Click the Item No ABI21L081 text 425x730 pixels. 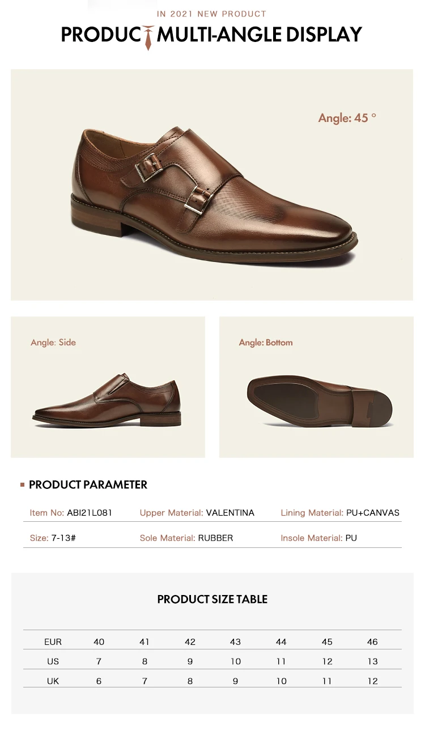[x=71, y=513]
